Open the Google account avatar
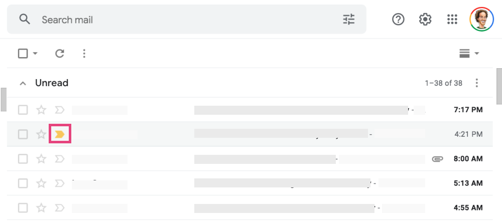 pyautogui.click(x=482, y=19)
